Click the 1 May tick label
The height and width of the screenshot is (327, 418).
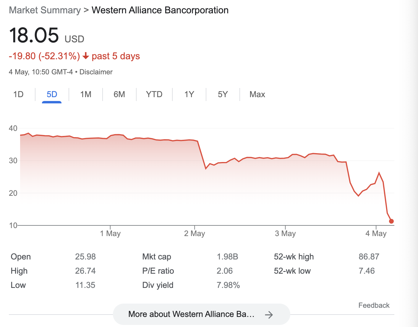(x=110, y=233)
